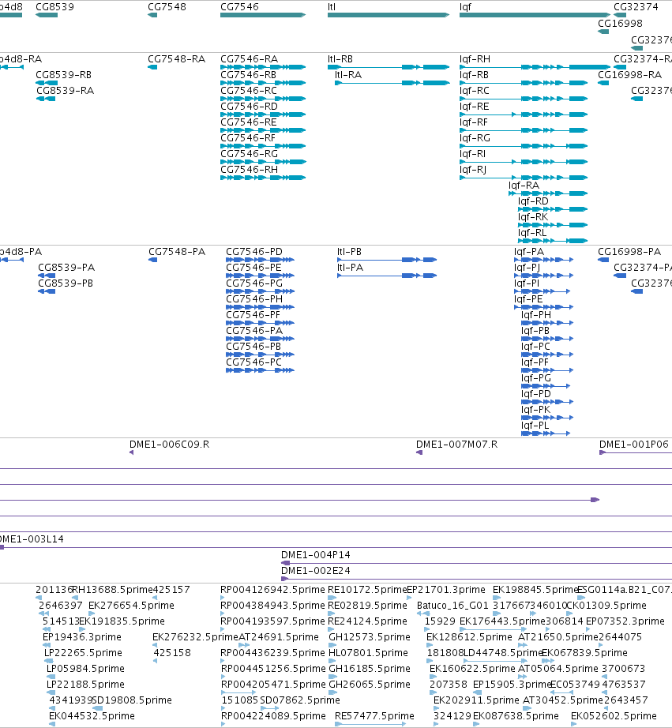Select transcript lqf-RH
This screenshot has width=672, height=728.
click(535, 67)
